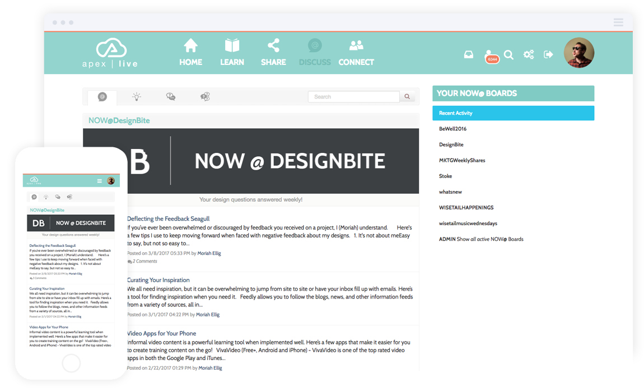This screenshot has height=392, width=644.
Task: Open the SHARE navigation item
Action: tap(273, 53)
